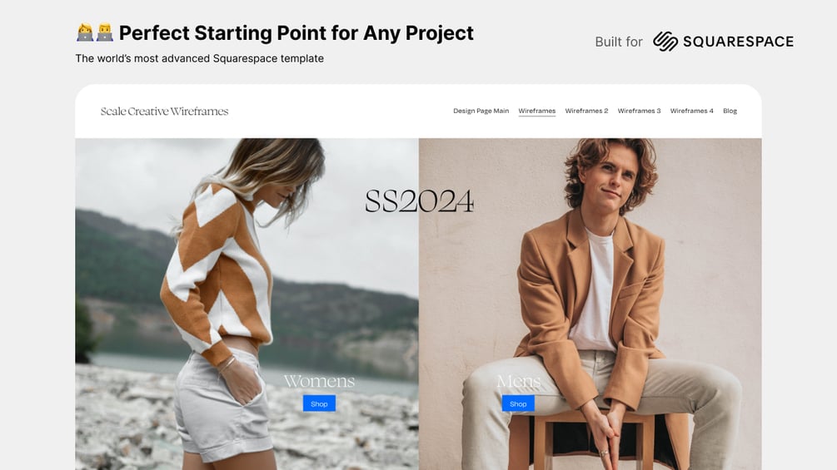Click the second technologist emoji in heading
This screenshot has height=470, width=837.
point(105,32)
